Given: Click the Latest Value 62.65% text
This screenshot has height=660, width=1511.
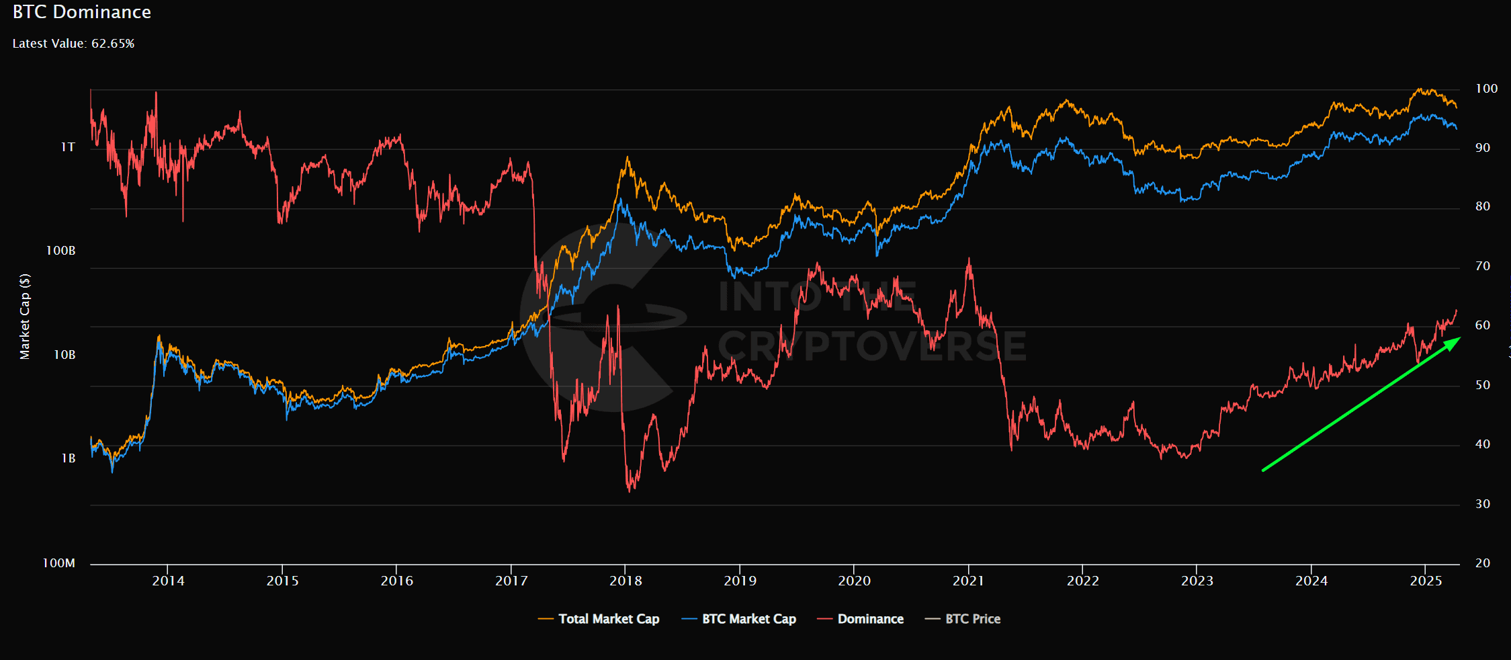Looking at the screenshot, I should pos(73,44).
